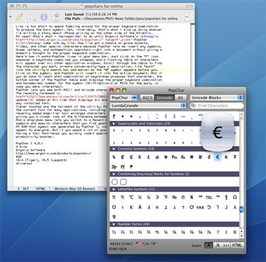Select the Pts peseta symbol
This screenshot has width=266, height=262.
coord(174,156)
